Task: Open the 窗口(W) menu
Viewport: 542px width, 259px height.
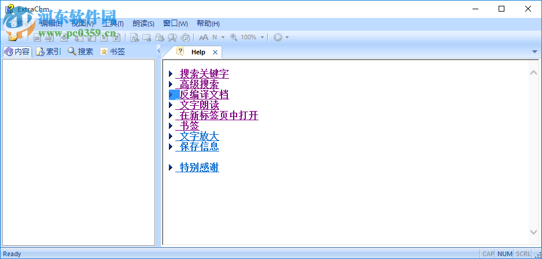Action: (175, 24)
